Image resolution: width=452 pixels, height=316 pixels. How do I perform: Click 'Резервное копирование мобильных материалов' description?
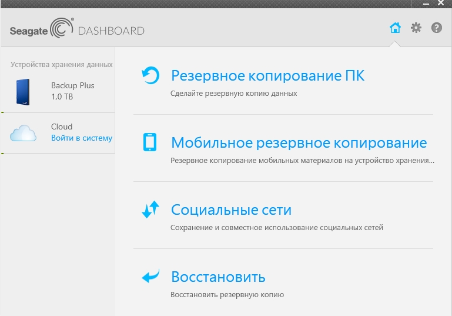tap(302, 161)
